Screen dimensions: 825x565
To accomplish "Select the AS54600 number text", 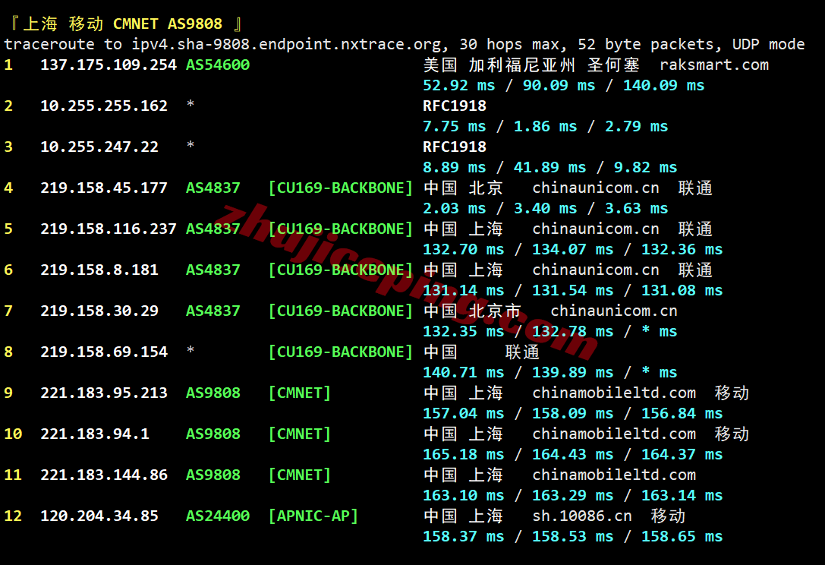I will tap(218, 65).
